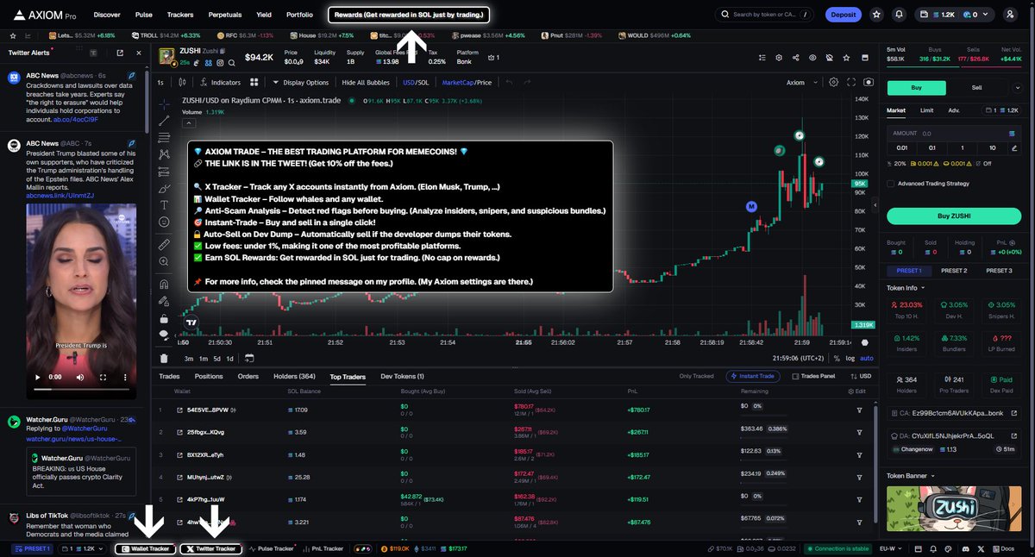Image resolution: width=1035 pixels, height=557 pixels.
Task: Select the magnet mode tool
Action: pyautogui.click(x=164, y=284)
